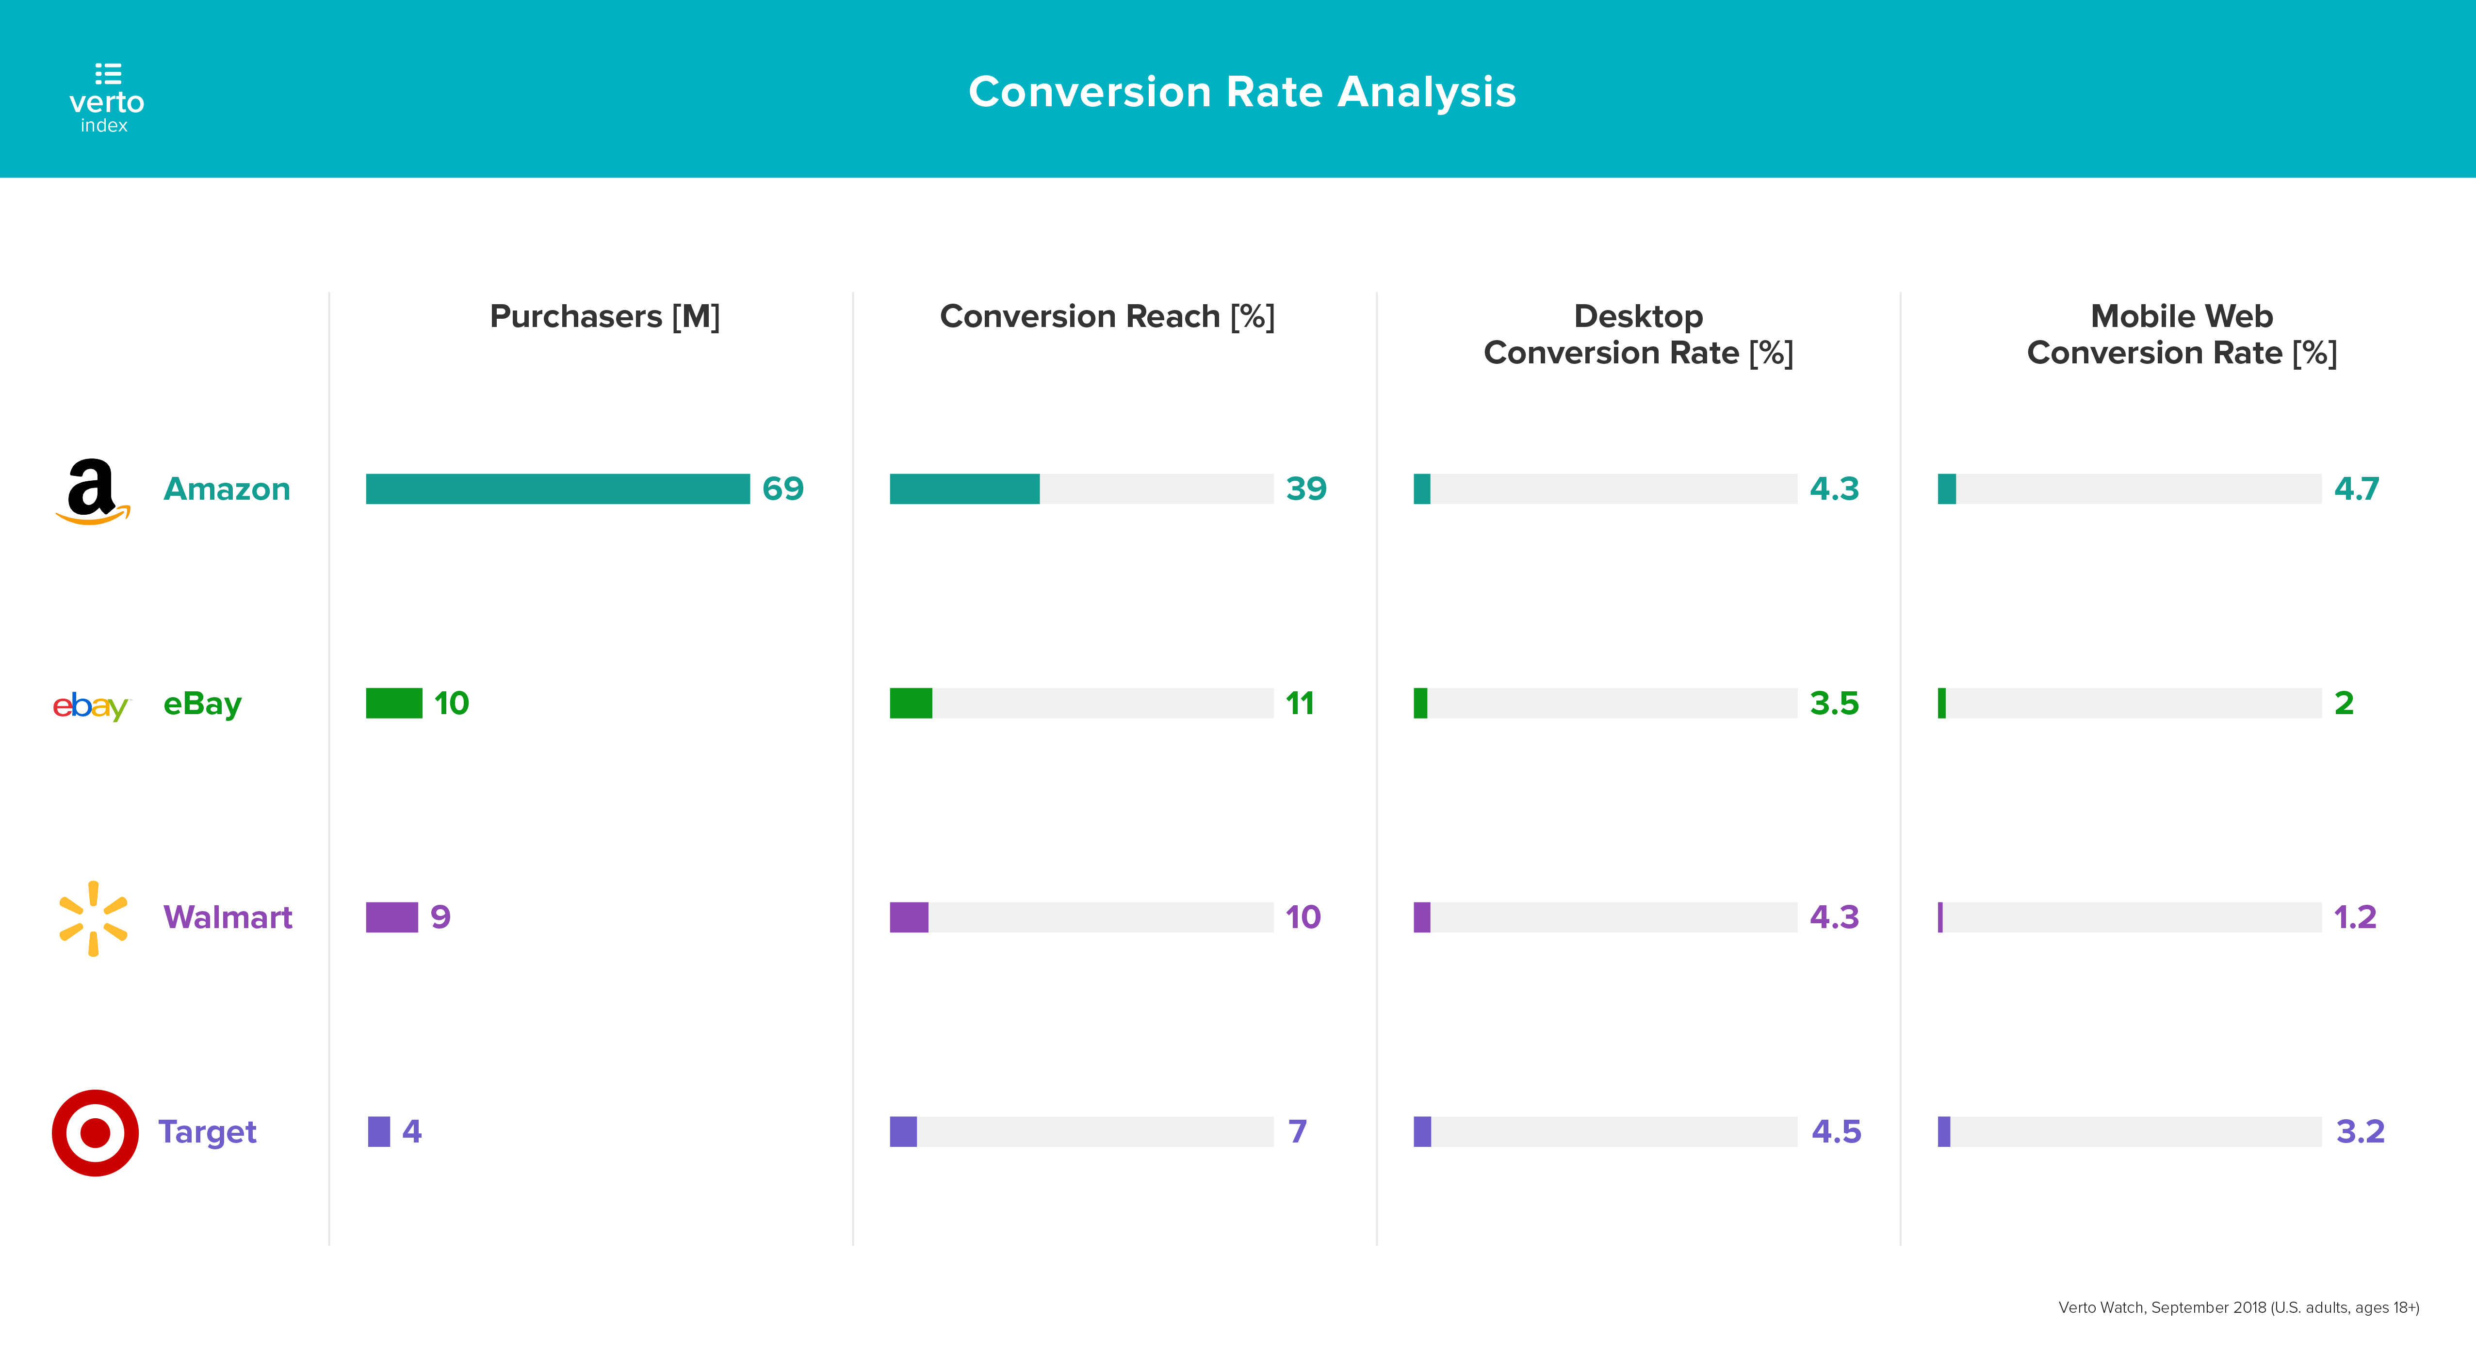Image resolution: width=2476 pixels, height=1355 pixels.
Task: Click the Conversion Reach [%] column header
Action: (x=1108, y=316)
